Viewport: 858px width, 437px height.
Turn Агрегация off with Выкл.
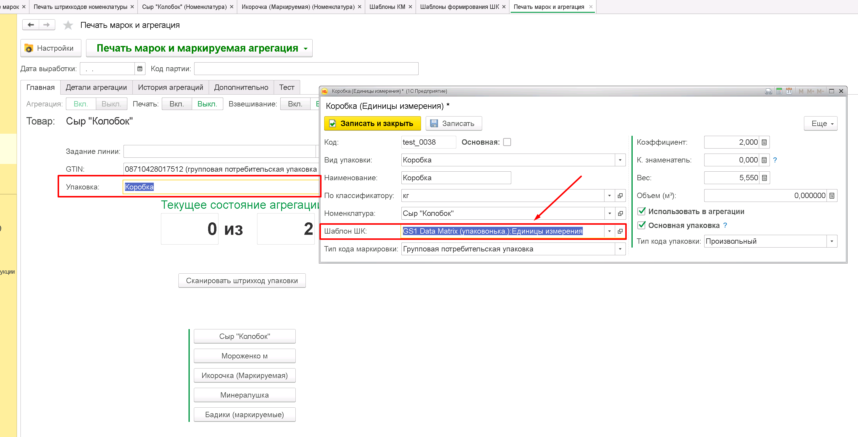click(111, 104)
